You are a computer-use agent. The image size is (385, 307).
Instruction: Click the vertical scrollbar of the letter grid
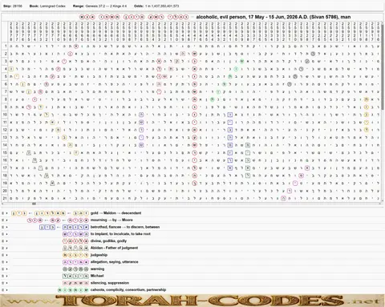[x=383, y=67]
